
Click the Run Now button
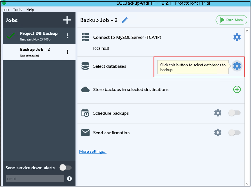point(231,20)
